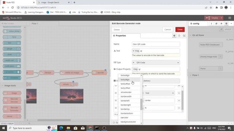Select the Node-RED Dashboard config node
Viewport: 234px width, 131px height.
[x=211, y=45]
